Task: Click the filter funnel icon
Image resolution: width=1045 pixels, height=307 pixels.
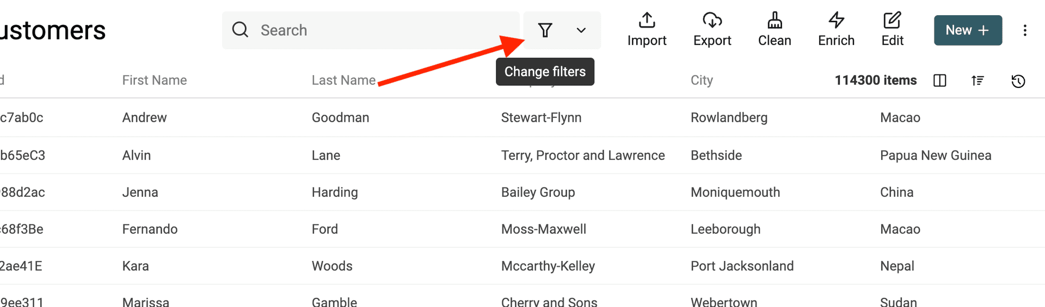Action: click(x=545, y=30)
